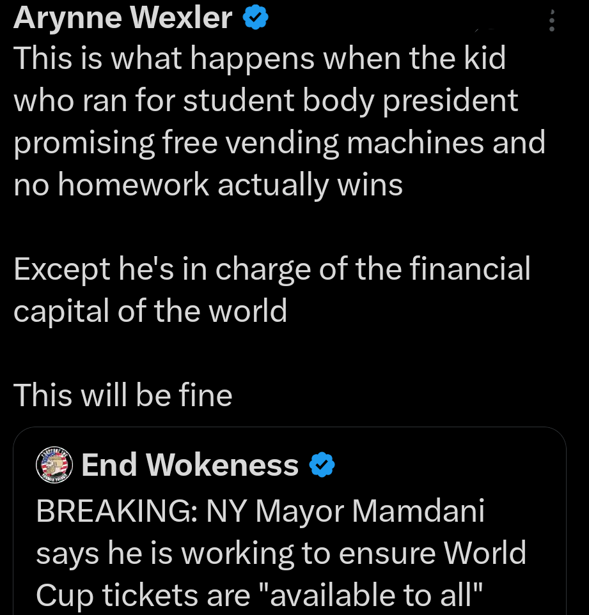
Task: Click 'This will be fine' line of the tweet
Action: (x=123, y=395)
